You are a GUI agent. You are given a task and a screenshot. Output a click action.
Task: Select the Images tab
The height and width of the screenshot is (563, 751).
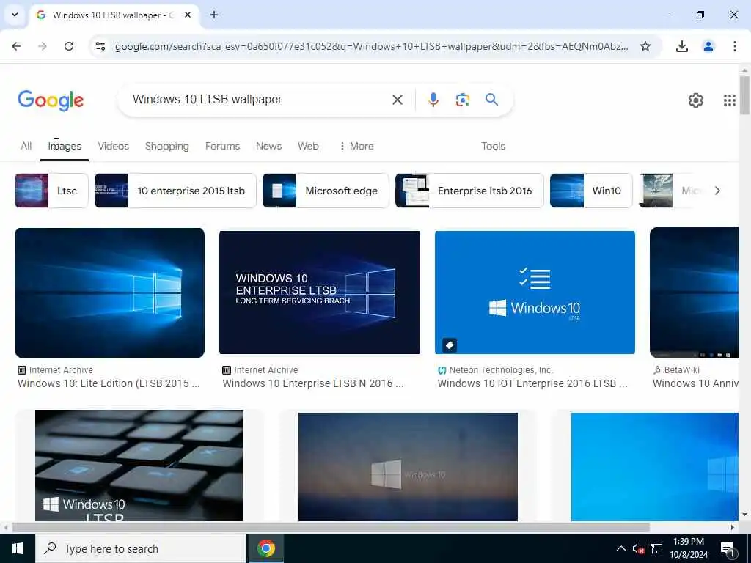65,146
